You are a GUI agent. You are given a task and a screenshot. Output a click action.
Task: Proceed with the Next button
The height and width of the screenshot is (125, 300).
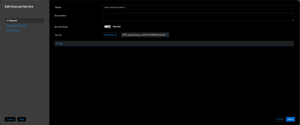pos(290,119)
